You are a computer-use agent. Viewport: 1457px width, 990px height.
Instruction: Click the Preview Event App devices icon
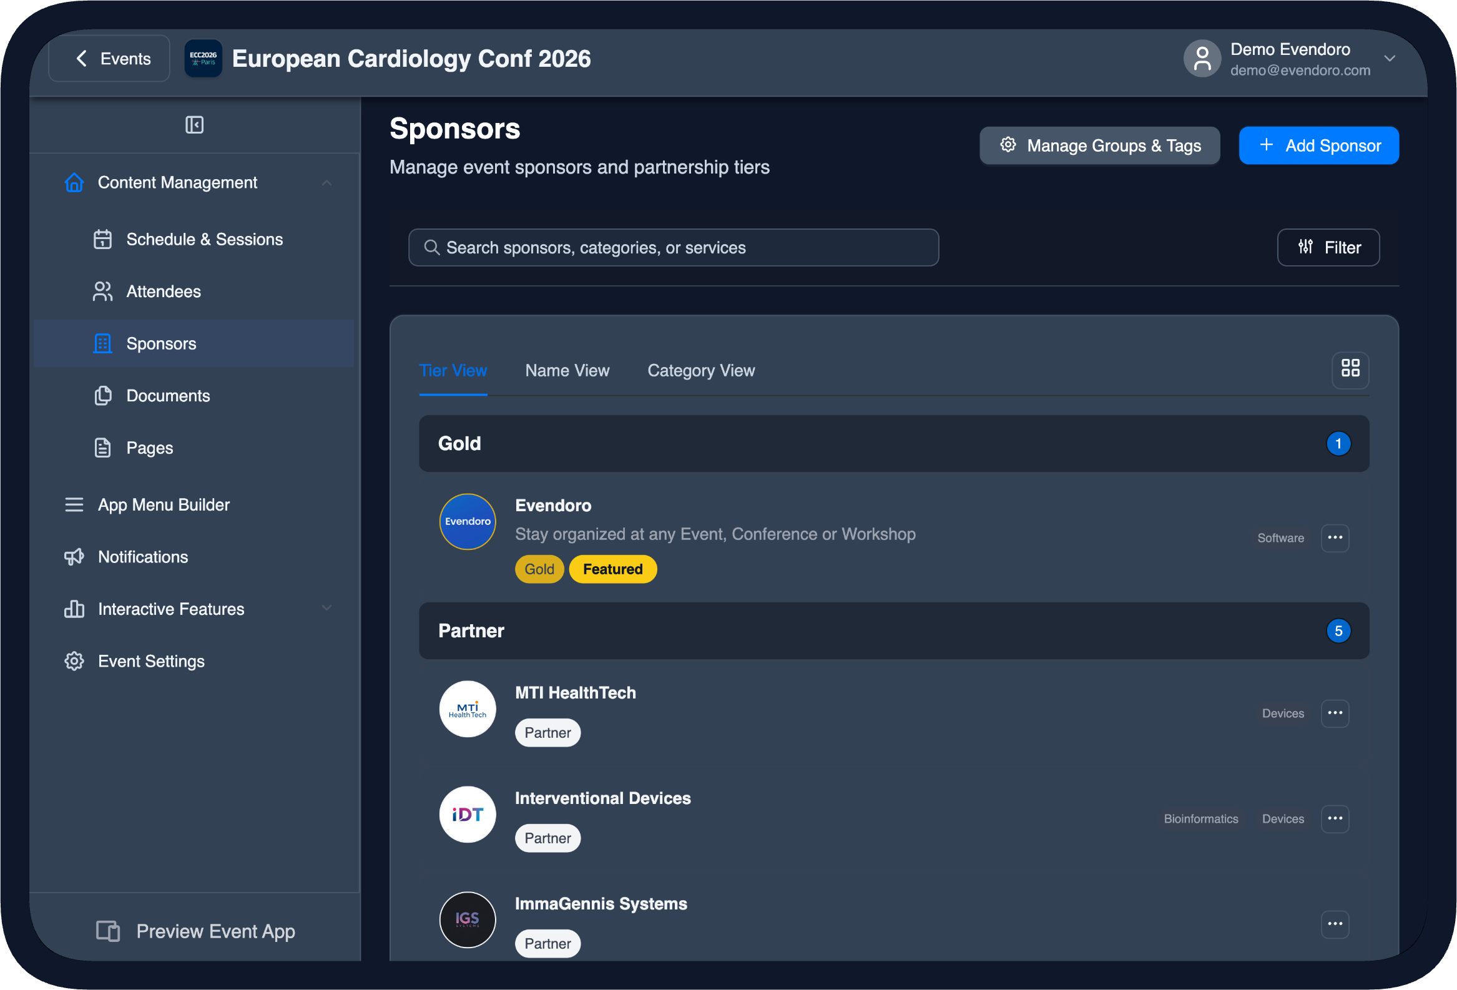pyautogui.click(x=108, y=931)
